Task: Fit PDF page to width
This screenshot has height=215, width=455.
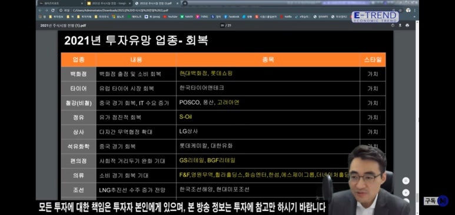Action: tap(406, 180)
